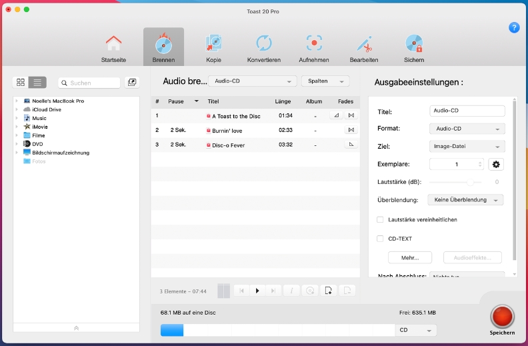Click the Album column header

pos(314,101)
